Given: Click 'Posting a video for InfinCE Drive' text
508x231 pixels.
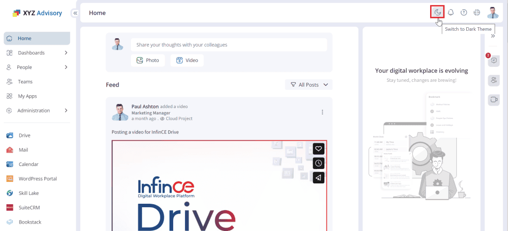Looking at the screenshot, I should pyautogui.click(x=145, y=132).
